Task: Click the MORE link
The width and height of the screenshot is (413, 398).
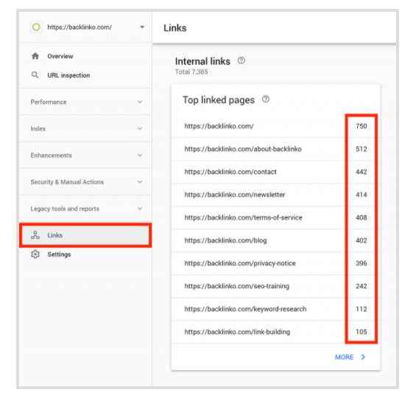Action: pyautogui.click(x=344, y=357)
